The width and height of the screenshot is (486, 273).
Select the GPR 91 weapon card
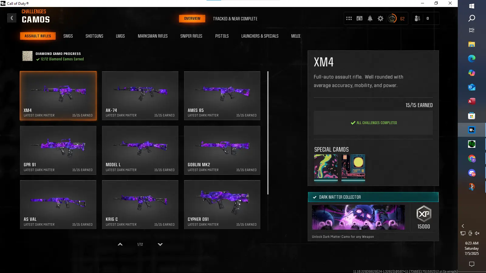[58, 150]
